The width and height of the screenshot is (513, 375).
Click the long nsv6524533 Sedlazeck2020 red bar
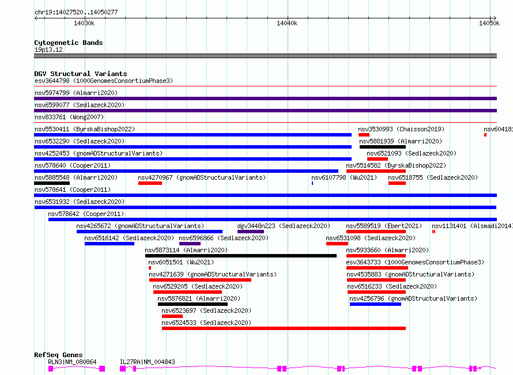pyautogui.click(x=284, y=328)
